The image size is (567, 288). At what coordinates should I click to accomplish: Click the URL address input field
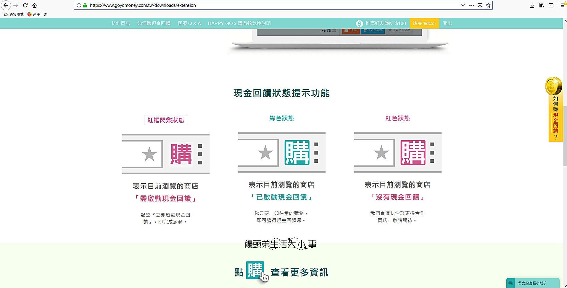coord(266,5)
